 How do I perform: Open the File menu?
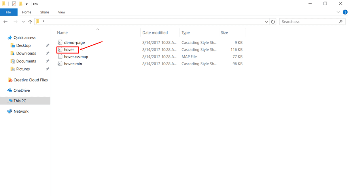[x=8, y=12]
